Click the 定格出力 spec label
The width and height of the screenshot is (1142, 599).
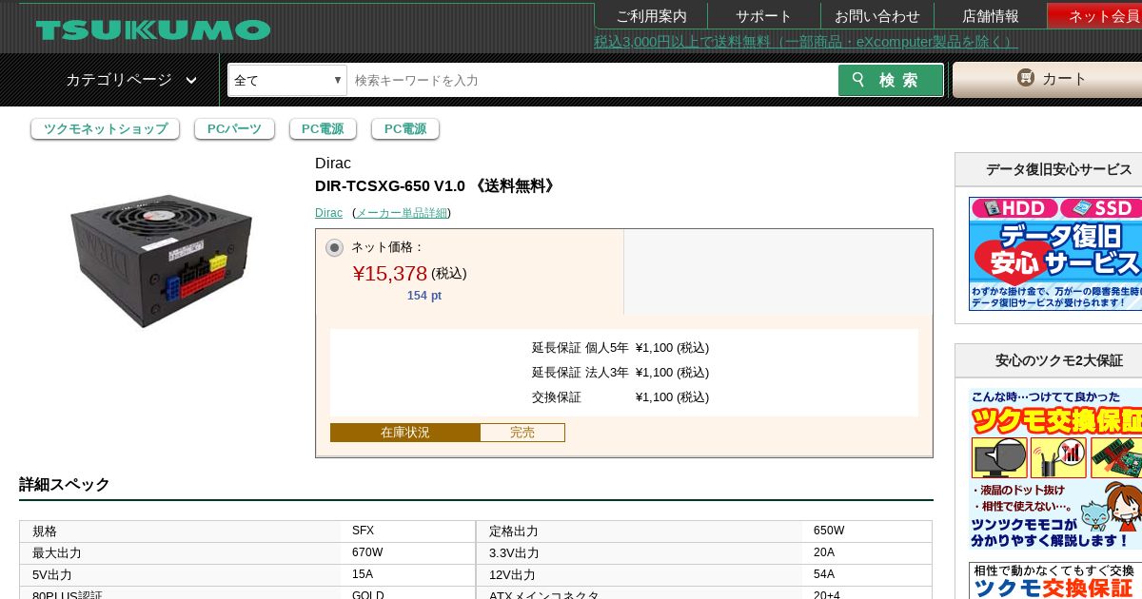(514, 531)
